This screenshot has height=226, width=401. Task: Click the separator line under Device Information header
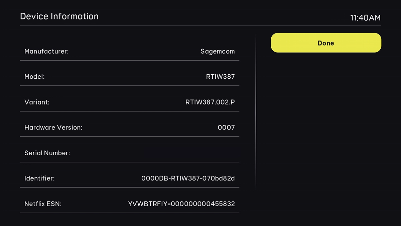click(x=200, y=25)
